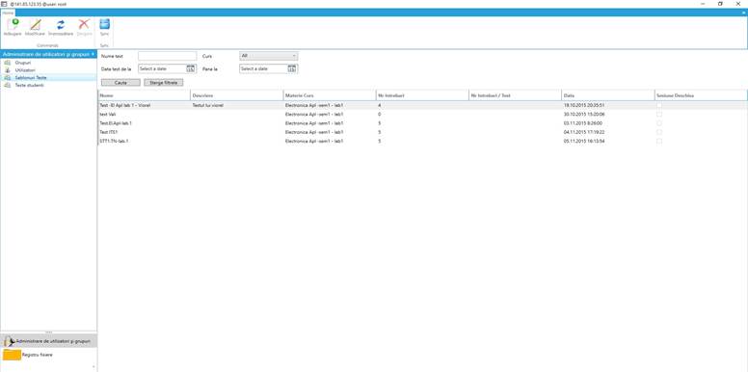Sort by the Nume column header
The height and width of the screenshot is (372, 748).
coord(144,95)
